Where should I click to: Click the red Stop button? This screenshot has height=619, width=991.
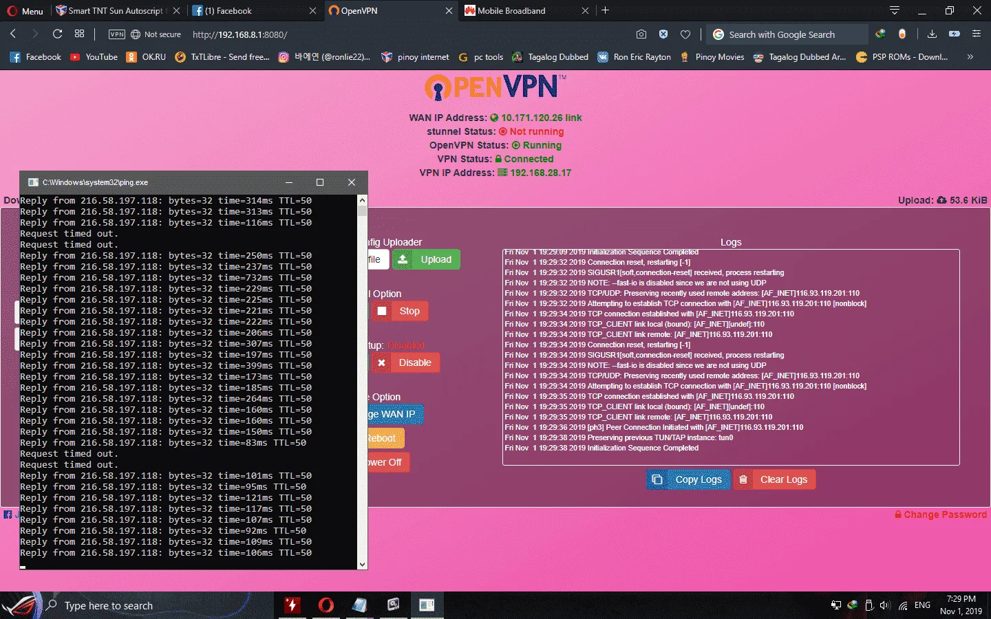400,311
